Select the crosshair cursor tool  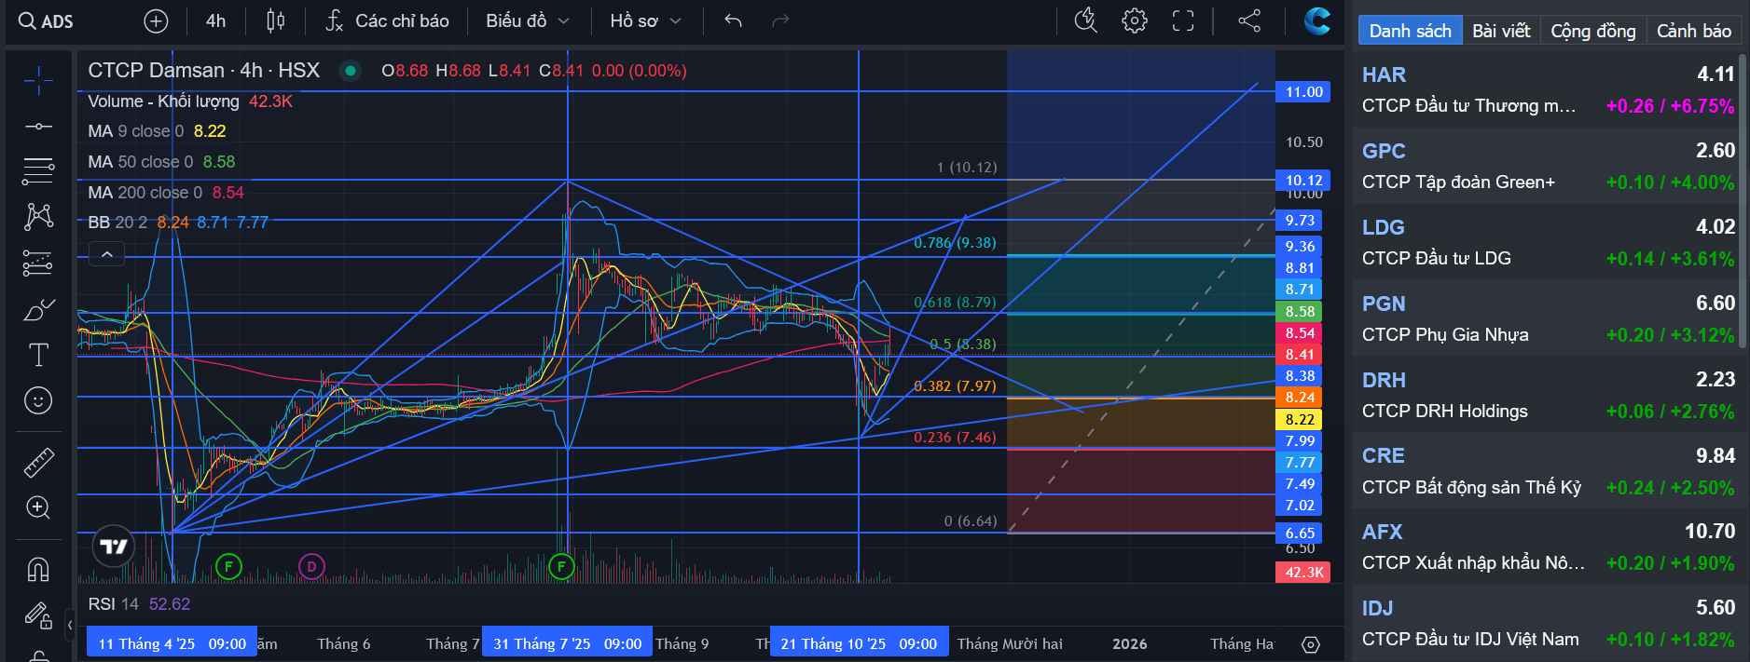[x=38, y=81]
